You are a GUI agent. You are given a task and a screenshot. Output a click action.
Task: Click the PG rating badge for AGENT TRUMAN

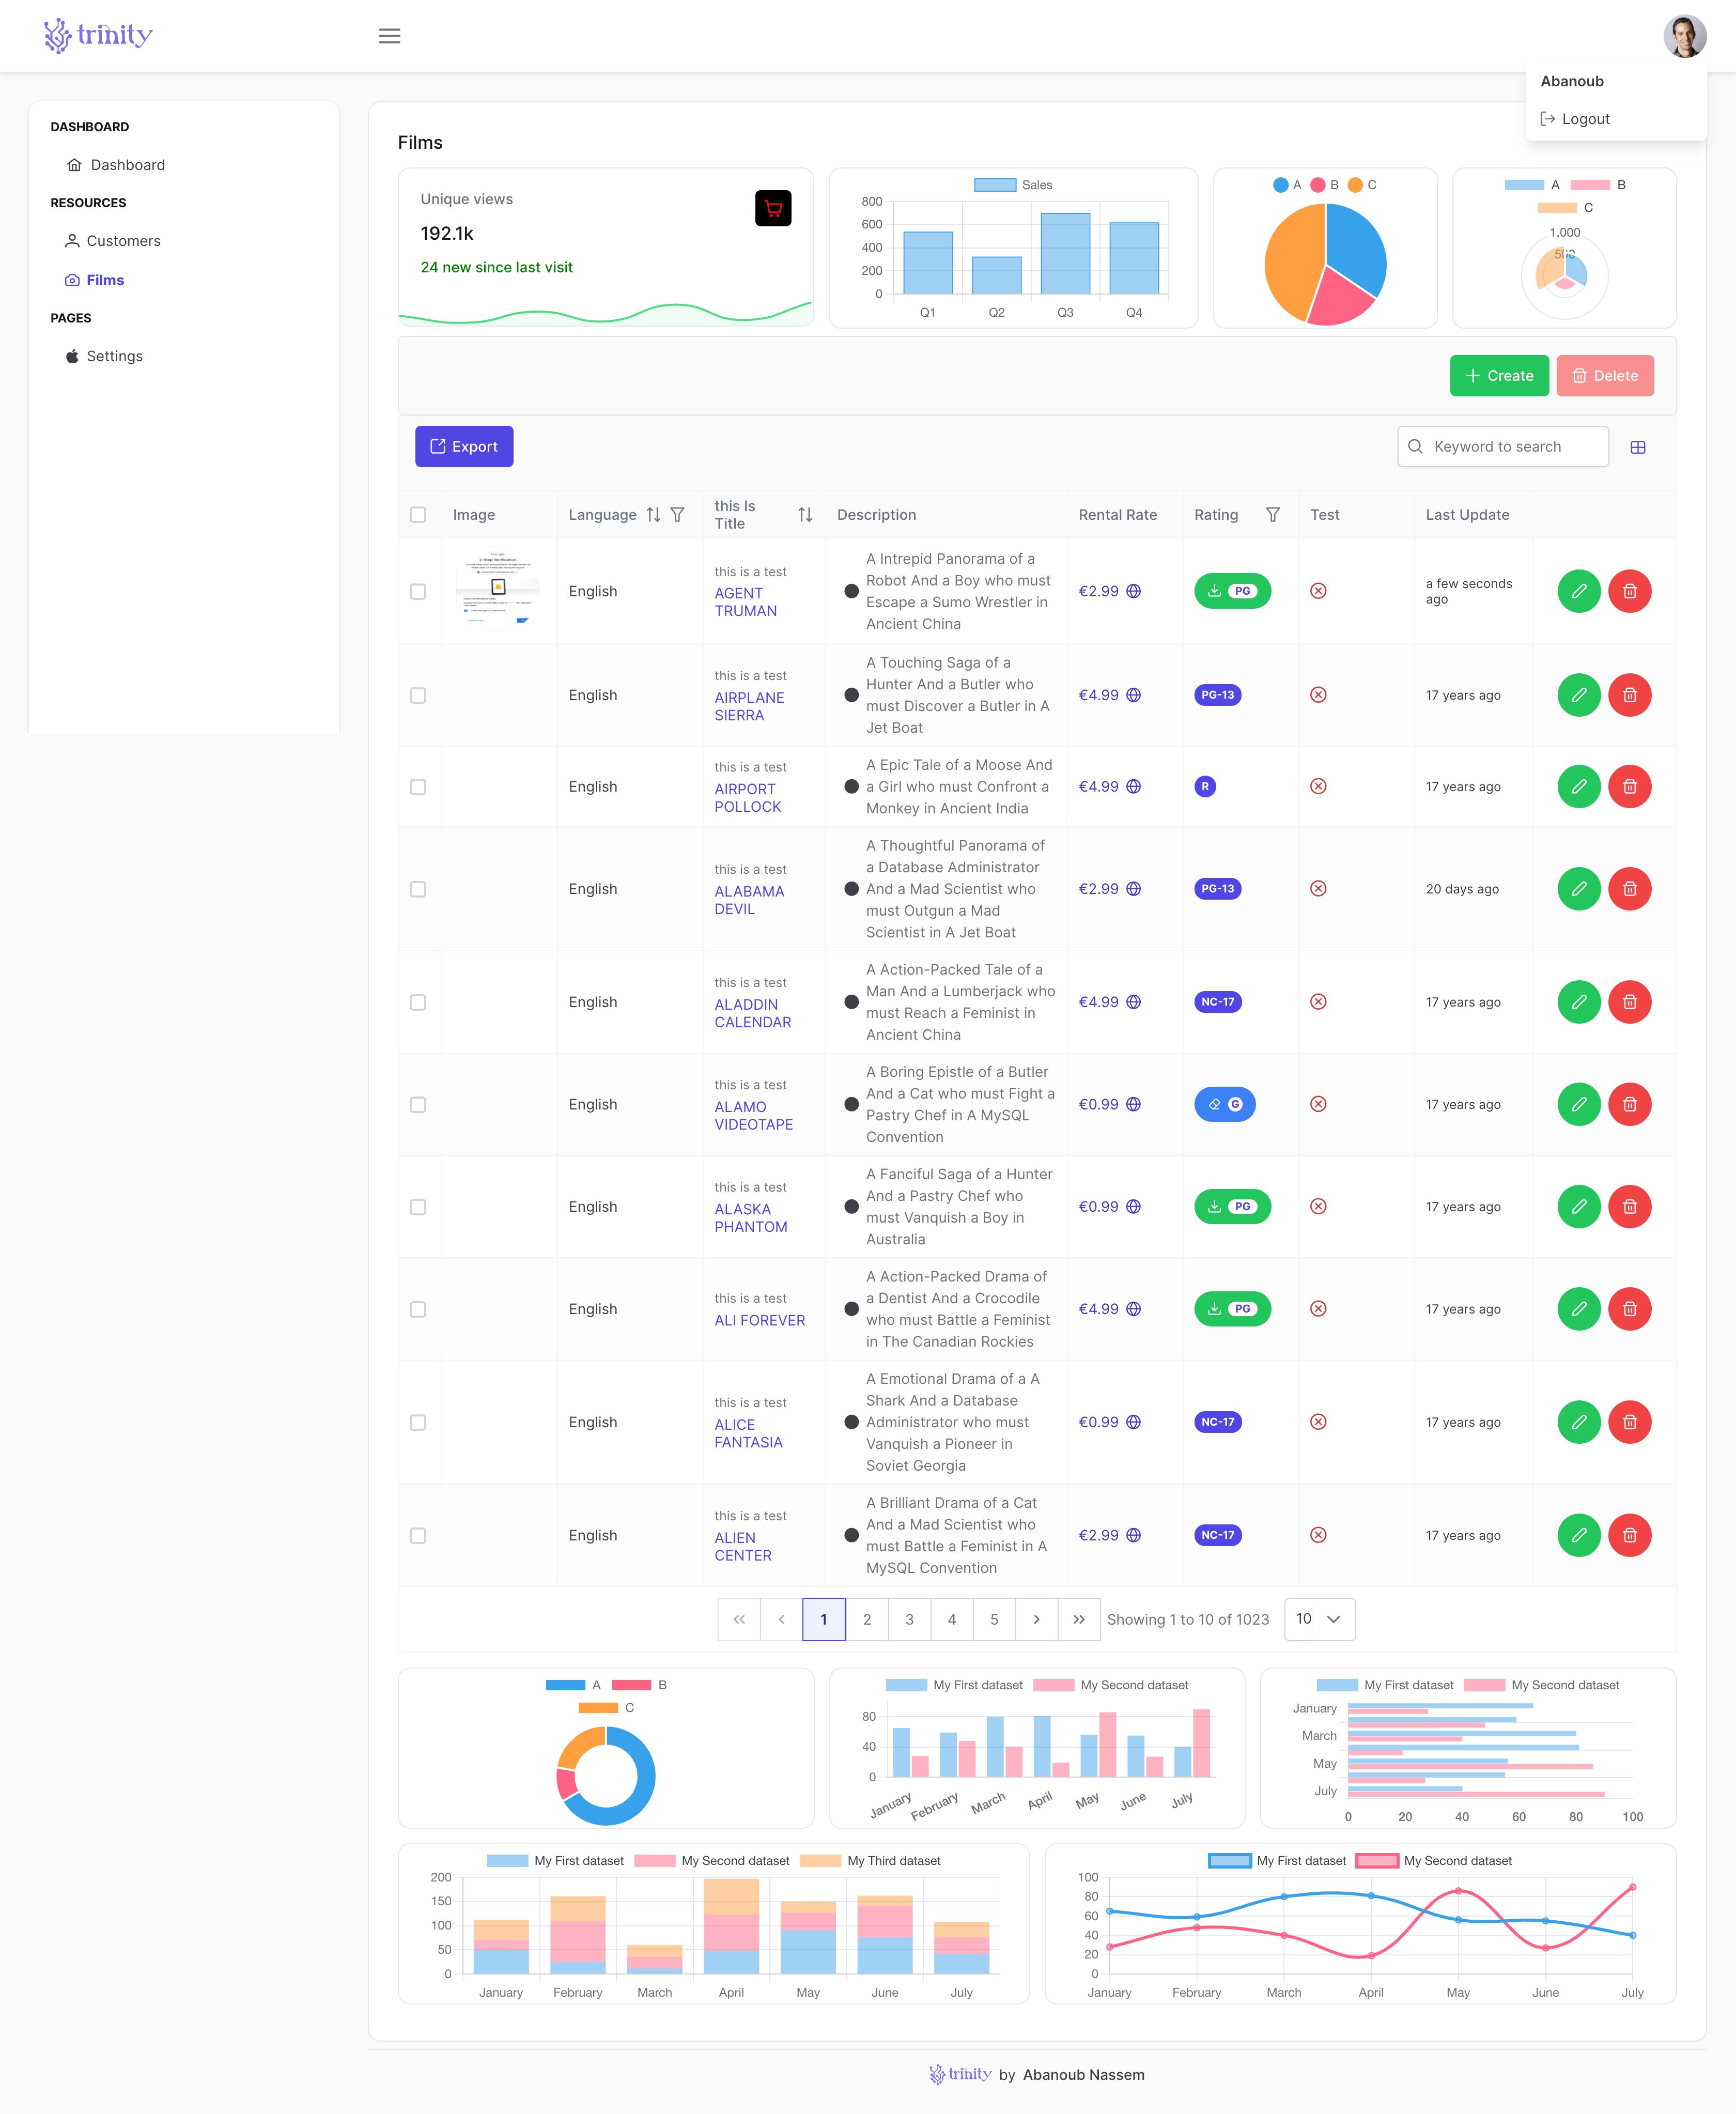(1232, 591)
